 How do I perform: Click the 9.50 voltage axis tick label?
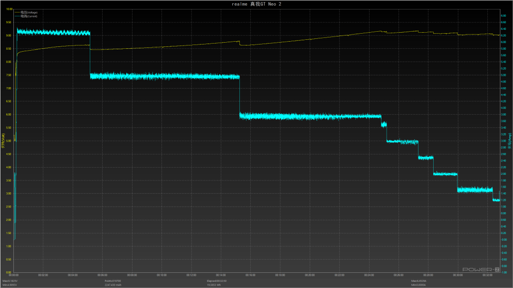[x=9, y=23]
